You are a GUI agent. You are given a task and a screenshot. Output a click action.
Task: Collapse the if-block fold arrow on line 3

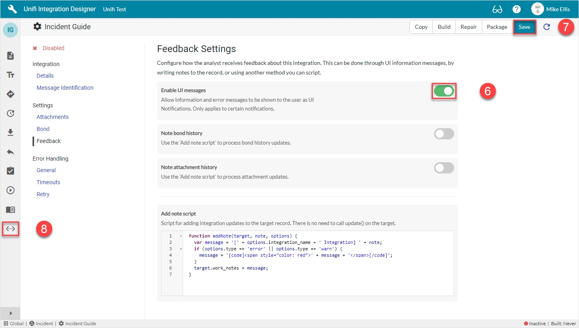pyautogui.click(x=181, y=249)
